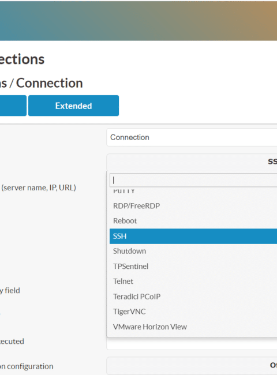
Task: Open the Extended tab
Action: (x=73, y=106)
